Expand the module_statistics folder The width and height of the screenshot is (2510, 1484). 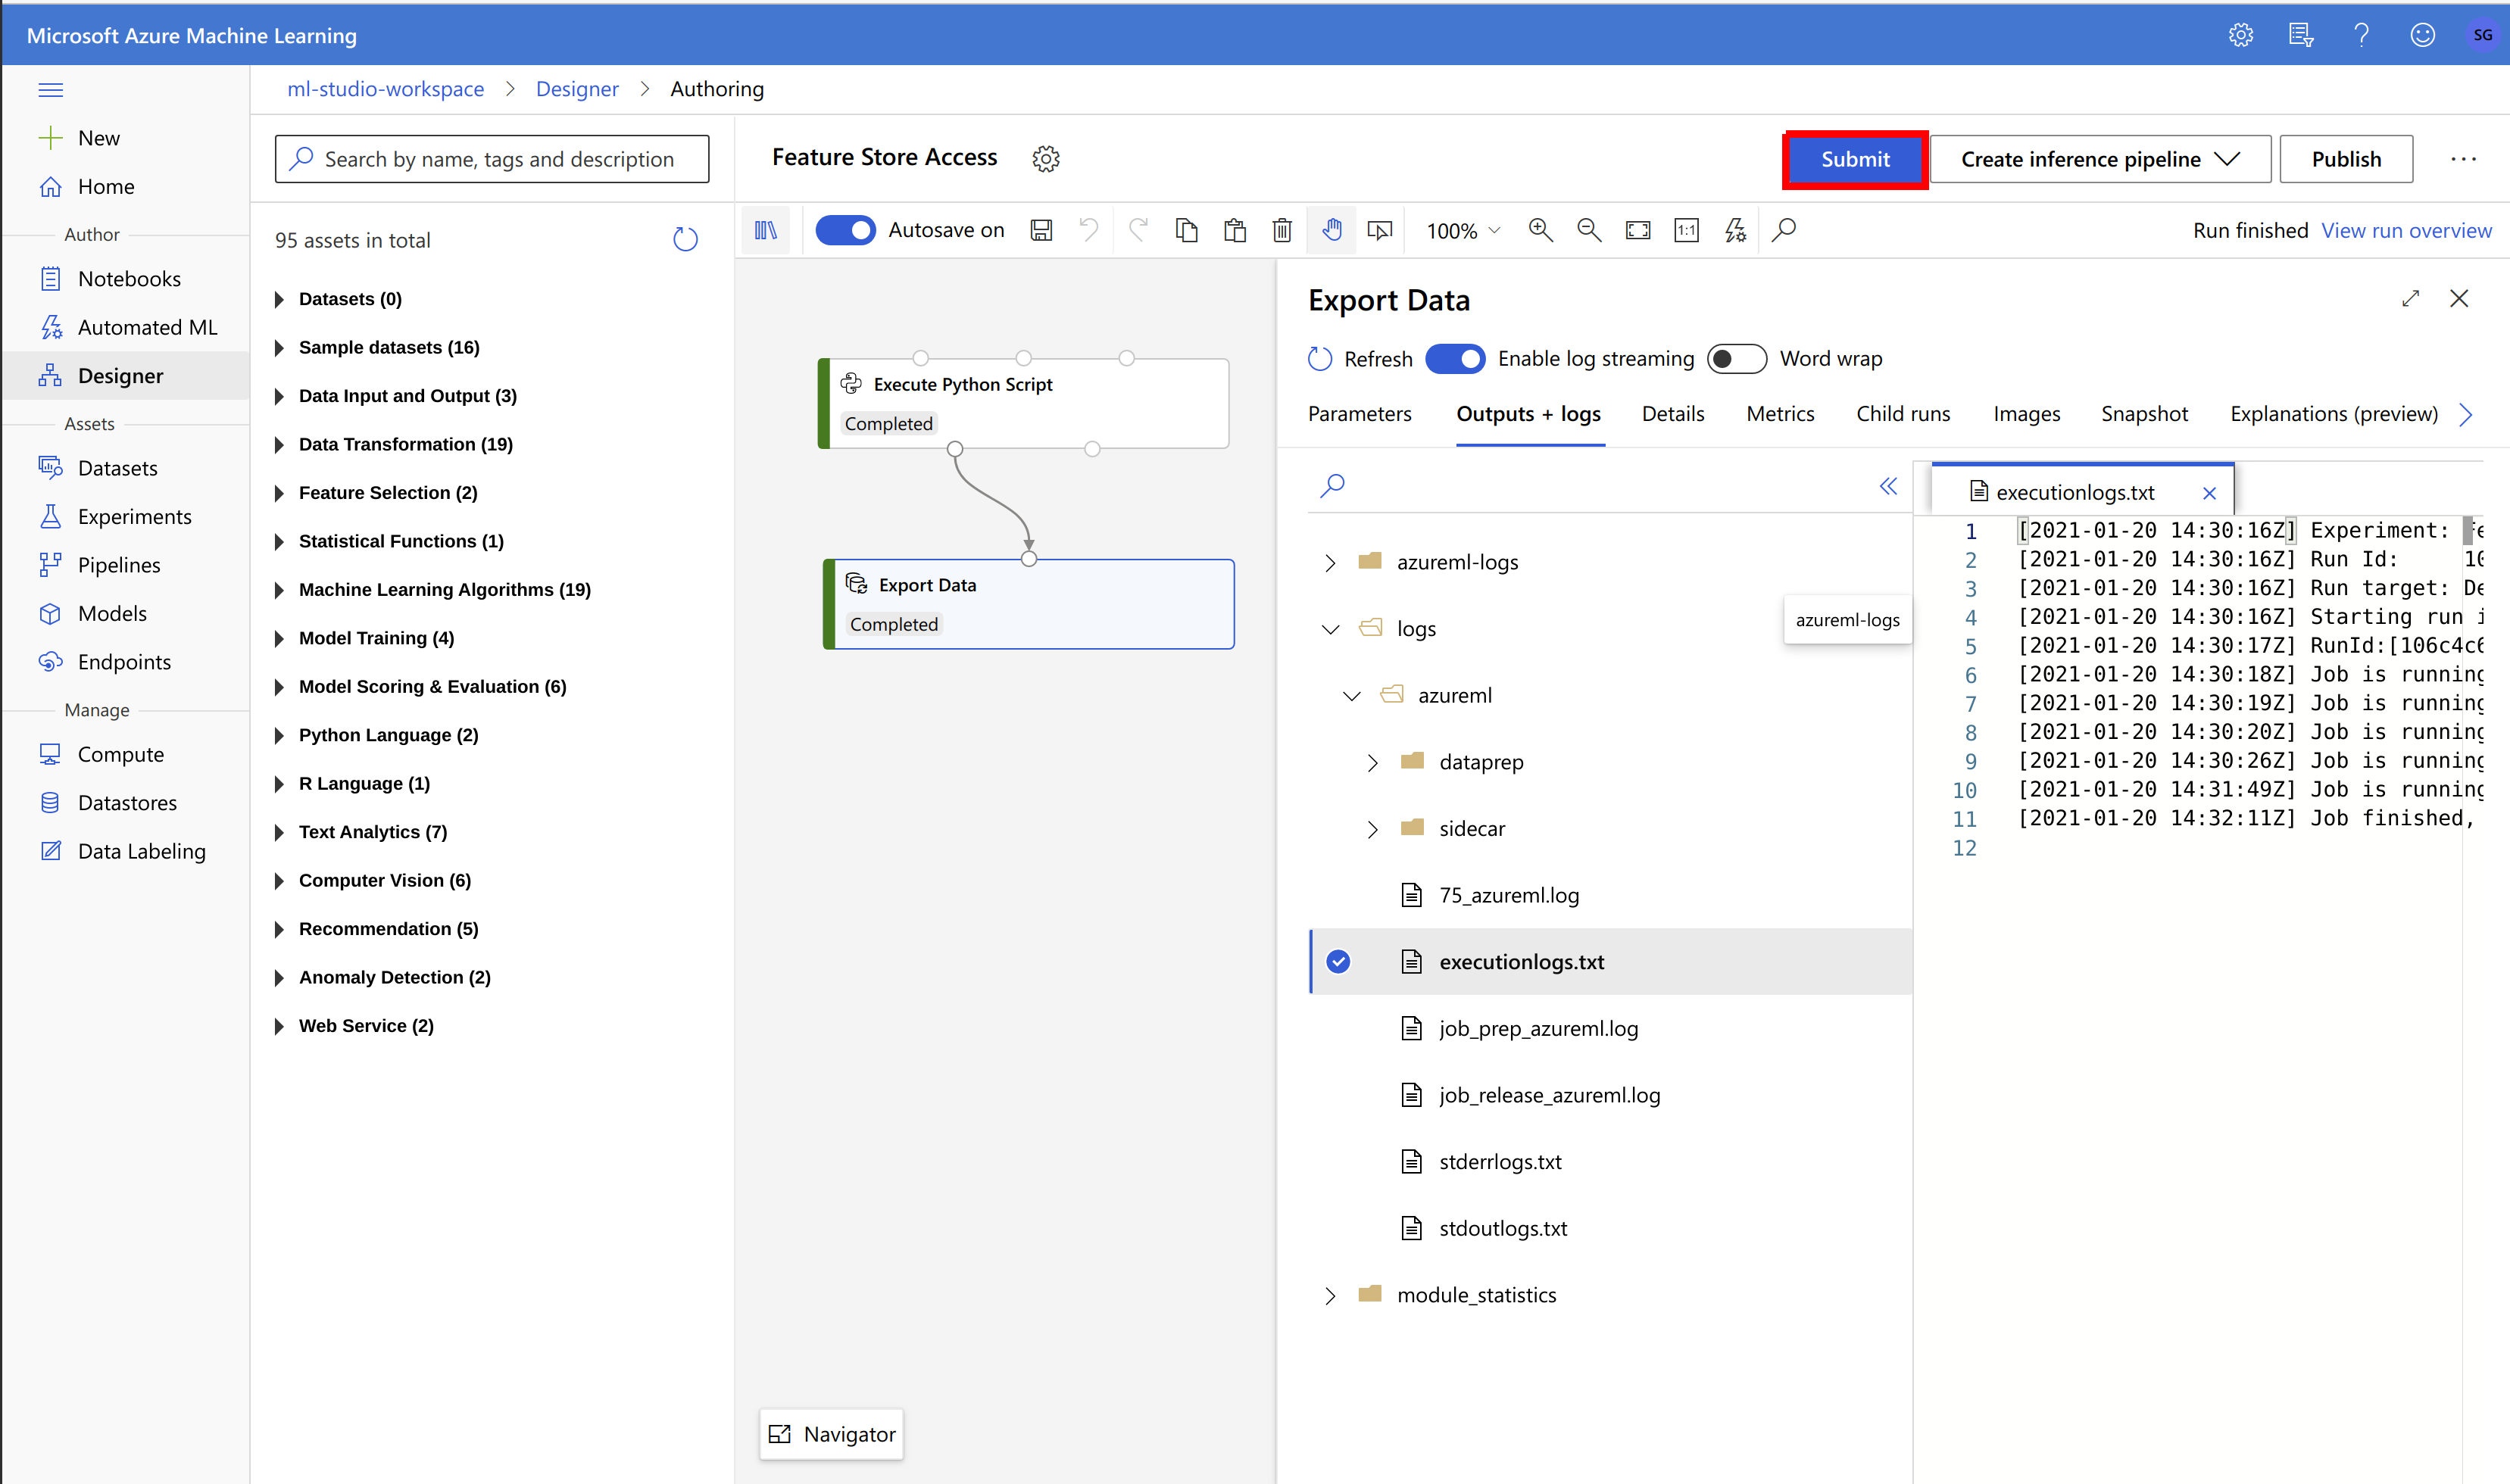point(1330,1296)
